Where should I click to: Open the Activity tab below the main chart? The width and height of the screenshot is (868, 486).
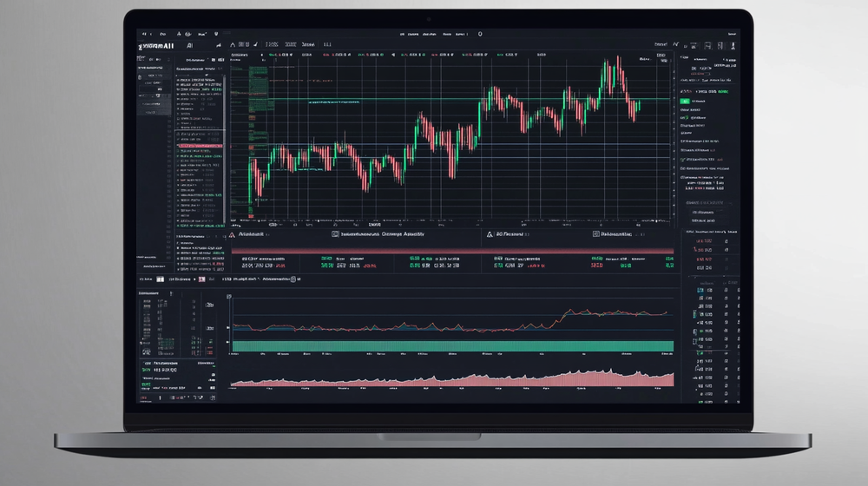pyautogui.click(x=382, y=234)
